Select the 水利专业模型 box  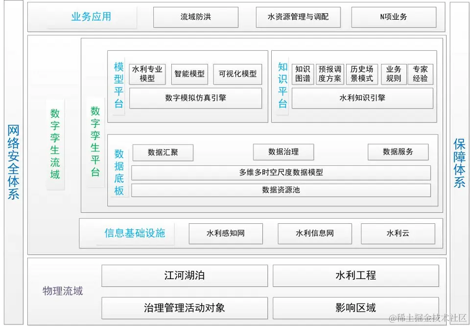pyautogui.click(x=148, y=74)
